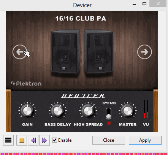Screen dimensions: 168x155
Task: Stop playback with the yellow square button
Action: point(22,140)
